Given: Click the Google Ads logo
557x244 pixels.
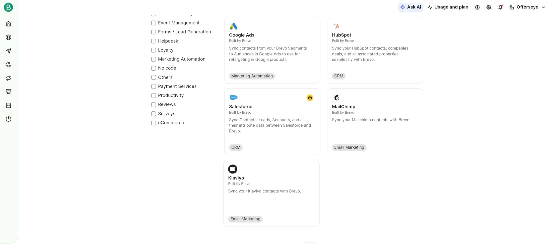Looking at the screenshot, I should pyautogui.click(x=234, y=26).
